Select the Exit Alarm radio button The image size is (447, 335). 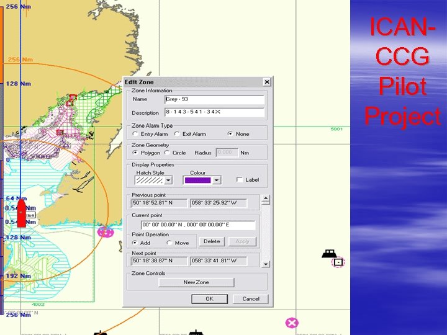click(177, 133)
